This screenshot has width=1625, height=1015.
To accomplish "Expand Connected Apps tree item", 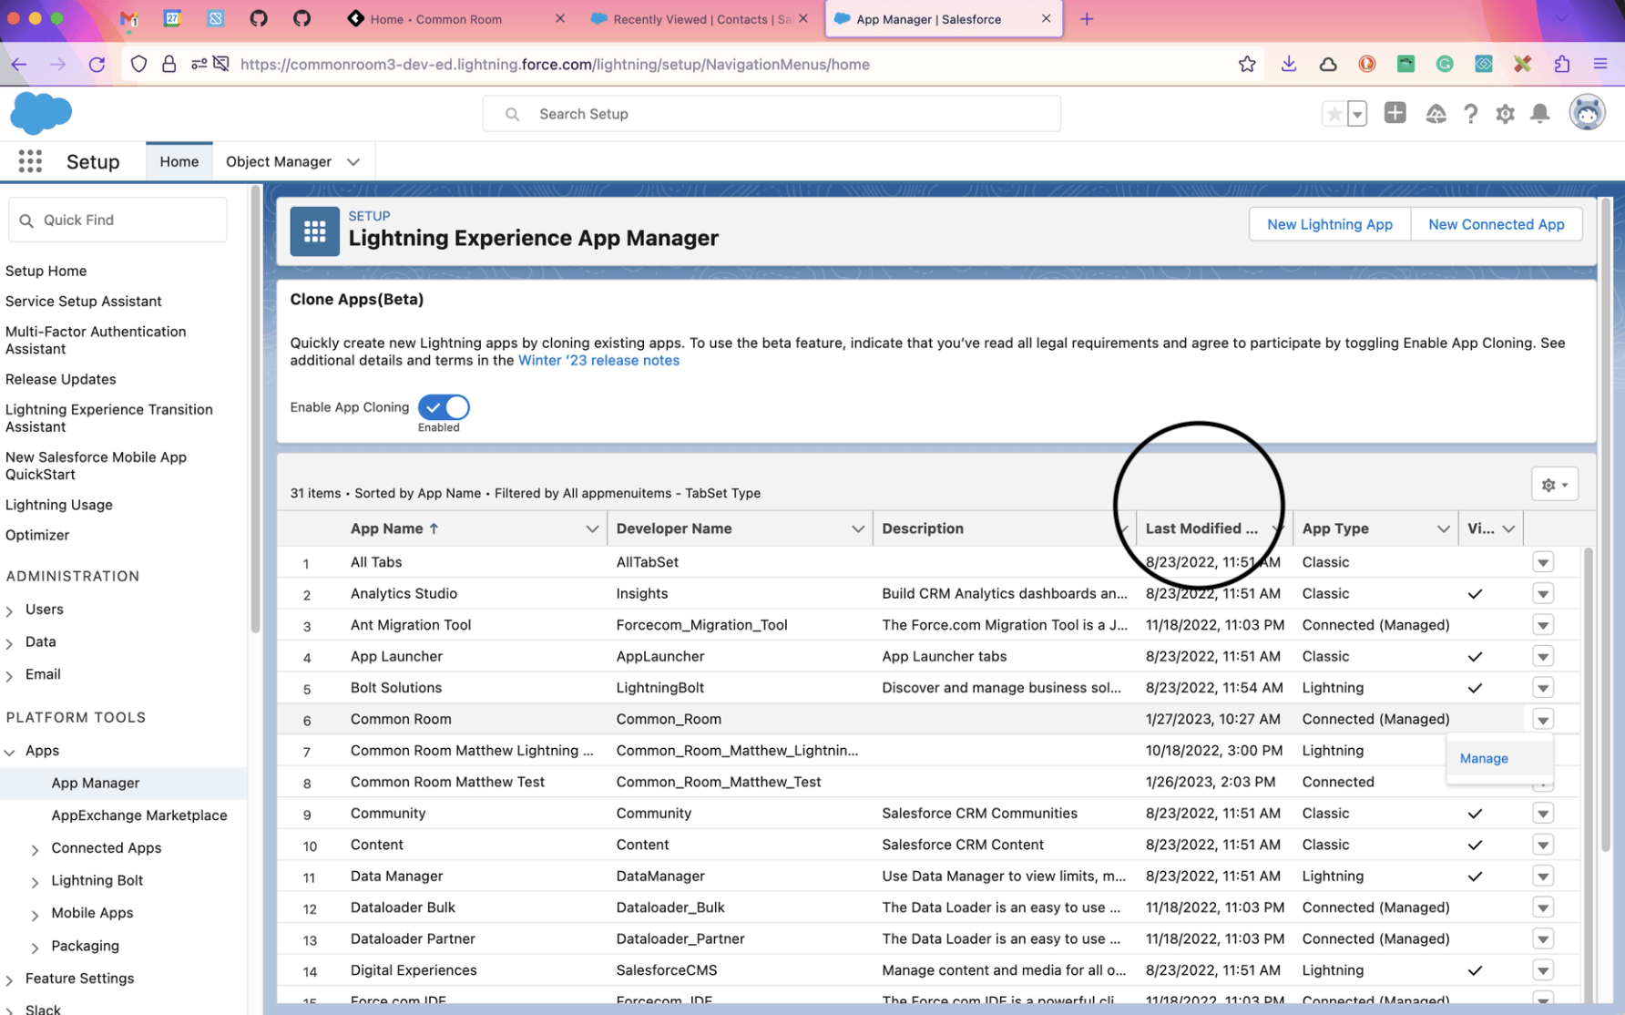I will coord(36,849).
